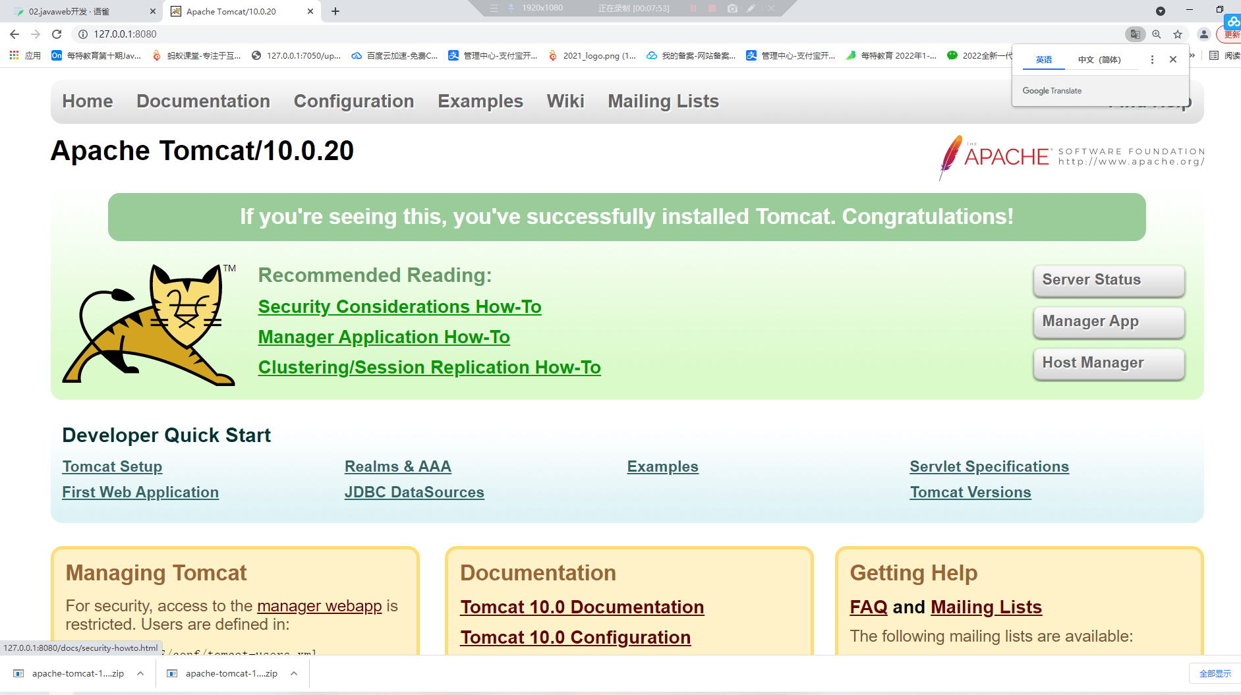Pause the screen recording
The height and width of the screenshot is (695, 1241).
[x=693, y=8]
